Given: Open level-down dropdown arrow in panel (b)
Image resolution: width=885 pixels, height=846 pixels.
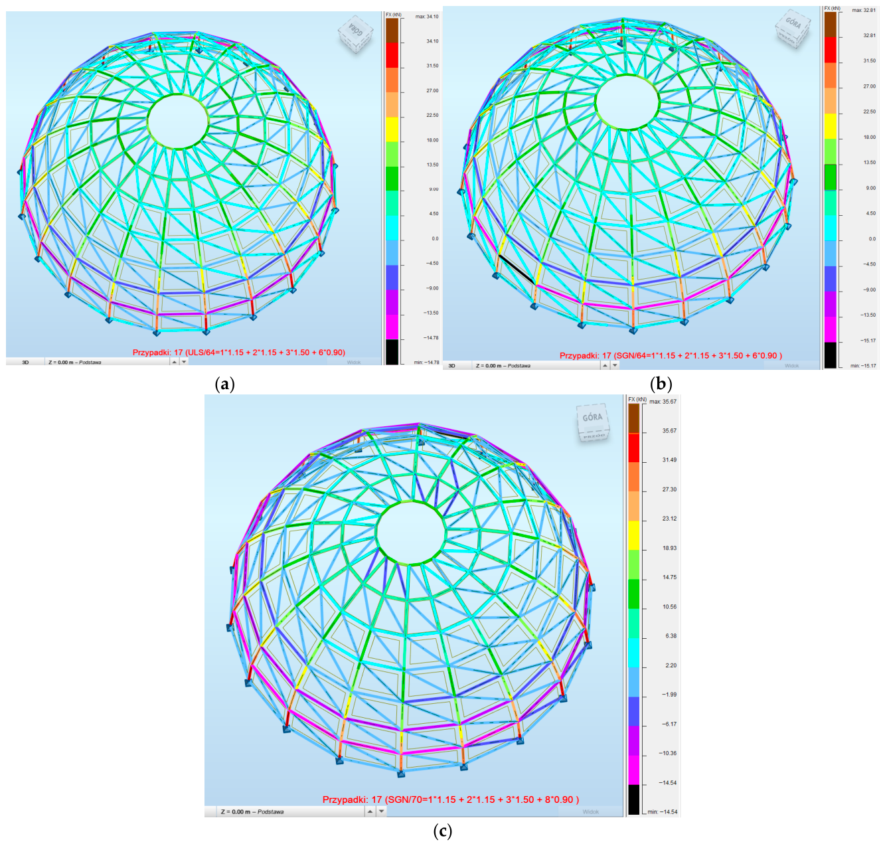Looking at the screenshot, I should 615,365.
